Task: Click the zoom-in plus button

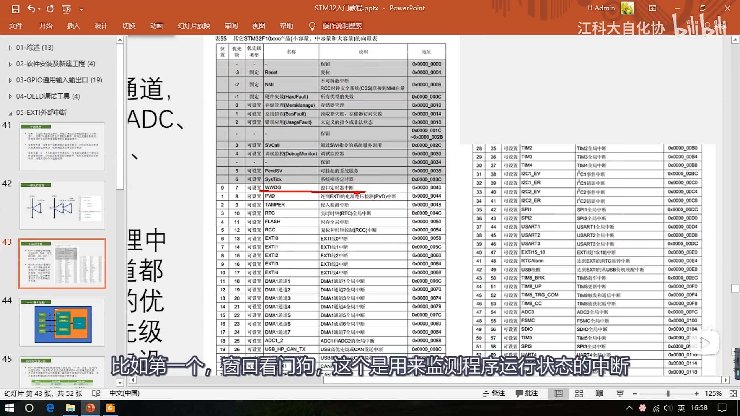Action: pos(696,393)
